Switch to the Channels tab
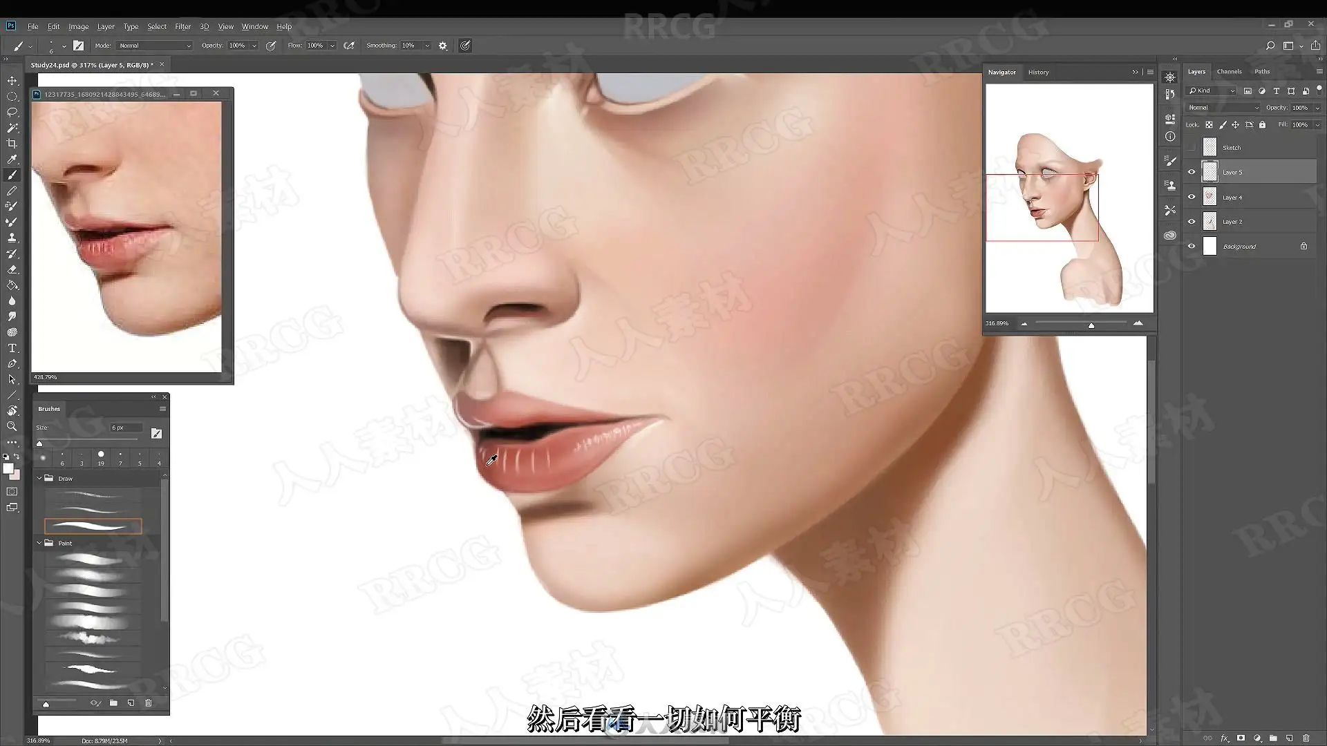1327x746 pixels. point(1229,72)
